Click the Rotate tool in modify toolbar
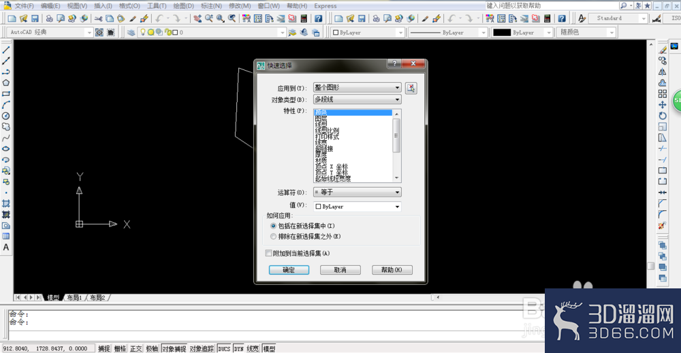 663,116
